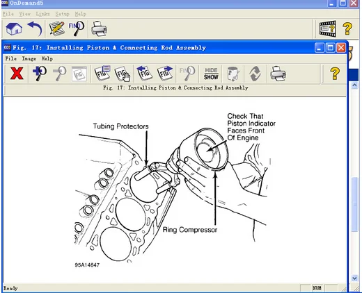Click the red X close figure icon
362x293 pixels.
click(17, 74)
